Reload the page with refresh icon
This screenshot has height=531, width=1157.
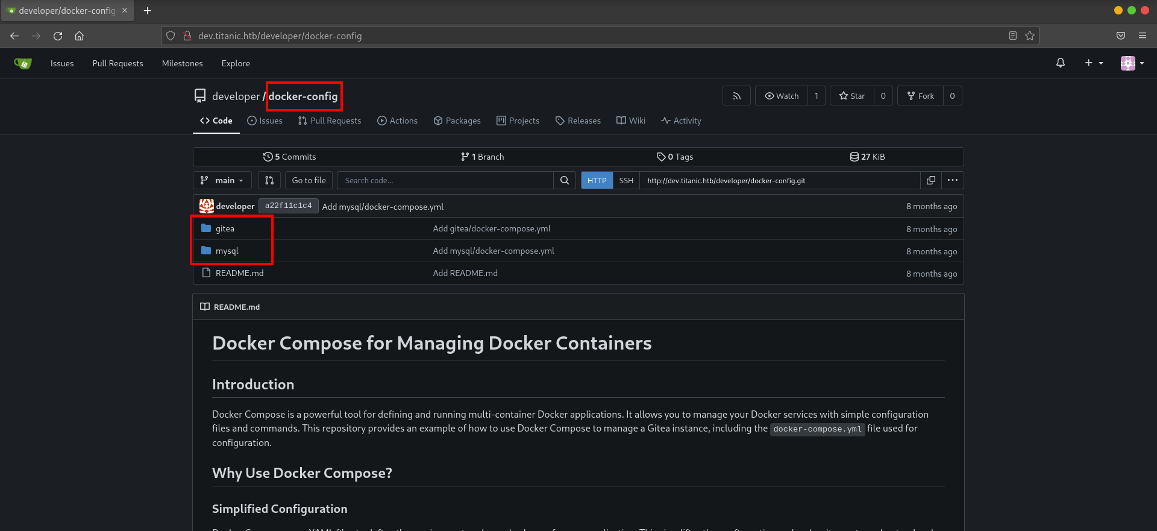(58, 36)
